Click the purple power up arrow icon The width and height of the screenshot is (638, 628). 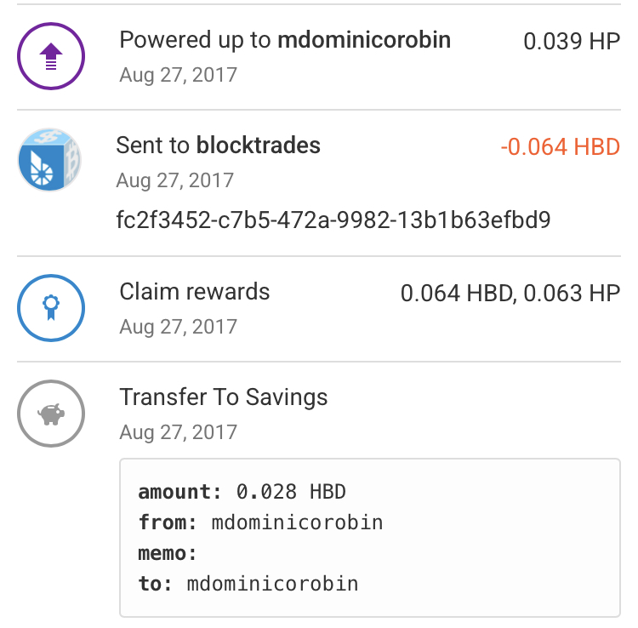pyautogui.click(x=51, y=56)
